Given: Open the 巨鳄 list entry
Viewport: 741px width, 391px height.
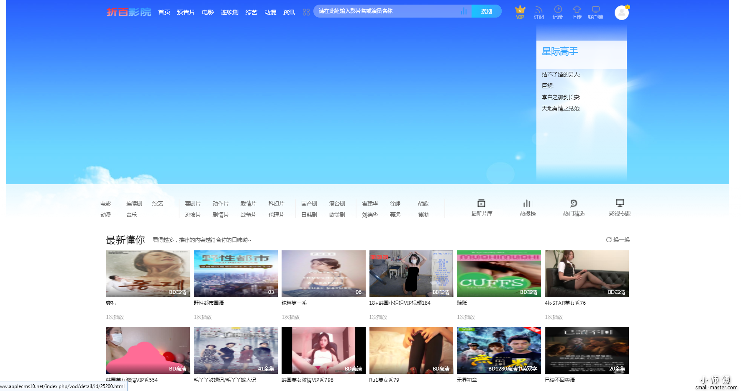Looking at the screenshot, I should point(548,86).
